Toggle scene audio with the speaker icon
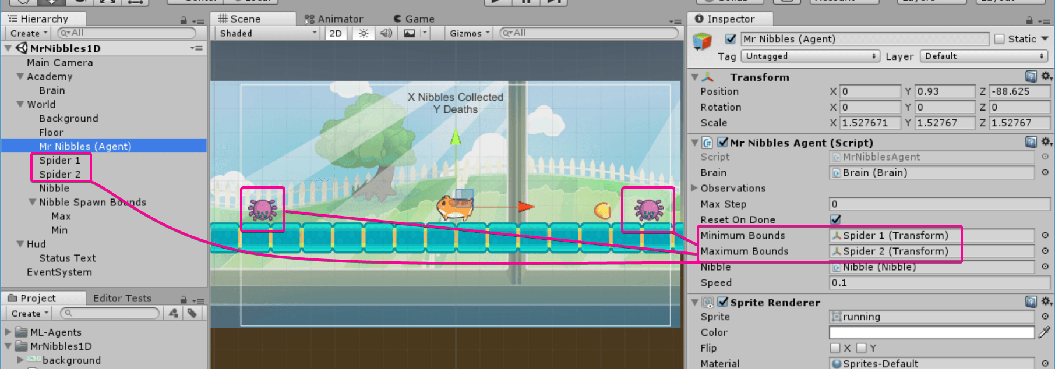The image size is (1055, 369). [x=386, y=33]
